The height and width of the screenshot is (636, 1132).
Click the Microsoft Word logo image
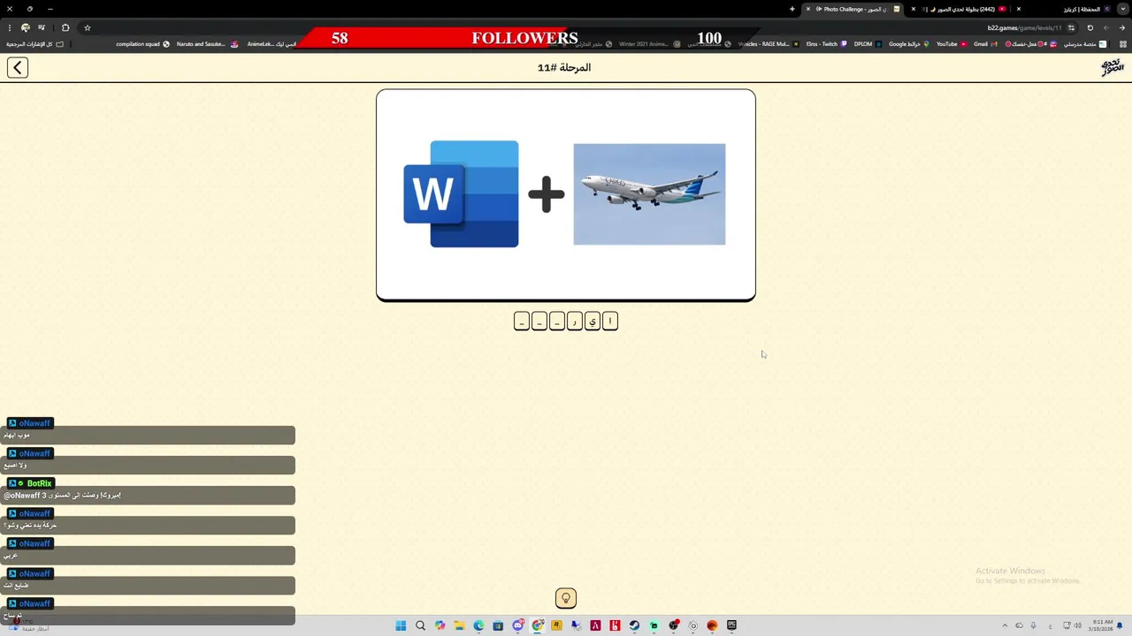[x=461, y=193]
